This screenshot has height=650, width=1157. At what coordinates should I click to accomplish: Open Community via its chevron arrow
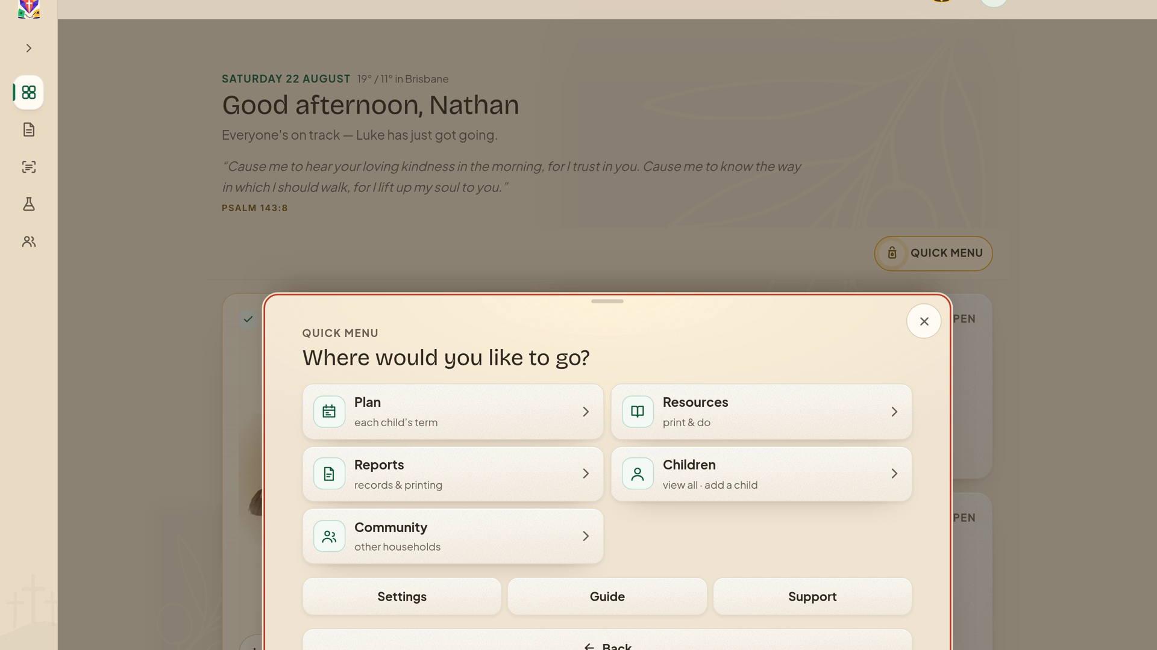click(x=586, y=536)
